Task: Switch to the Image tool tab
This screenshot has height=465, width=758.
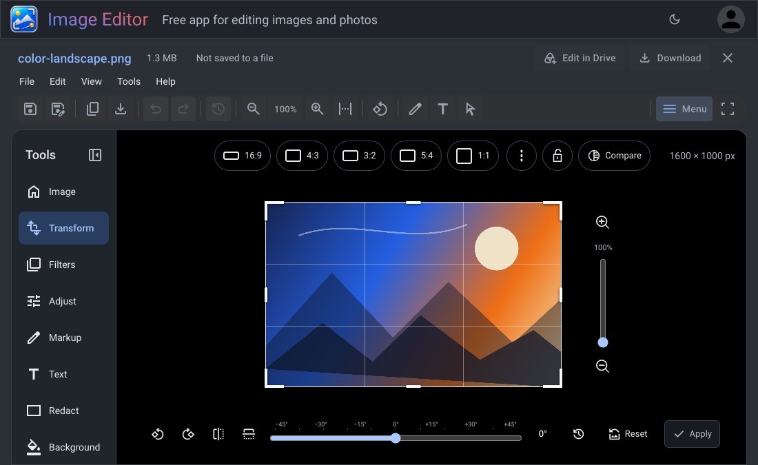Action: click(64, 192)
